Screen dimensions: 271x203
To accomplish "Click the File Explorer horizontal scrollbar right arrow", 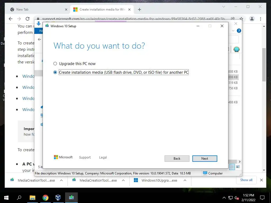I will coord(240,162).
